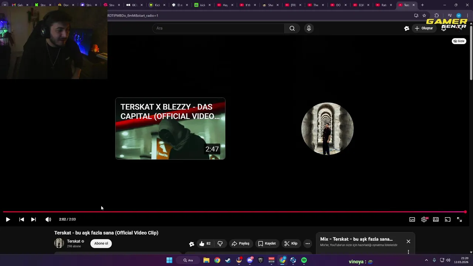Skip to the next video
Image resolution: width=473 pixels, height=266 pixels.
tap(33, 219)
